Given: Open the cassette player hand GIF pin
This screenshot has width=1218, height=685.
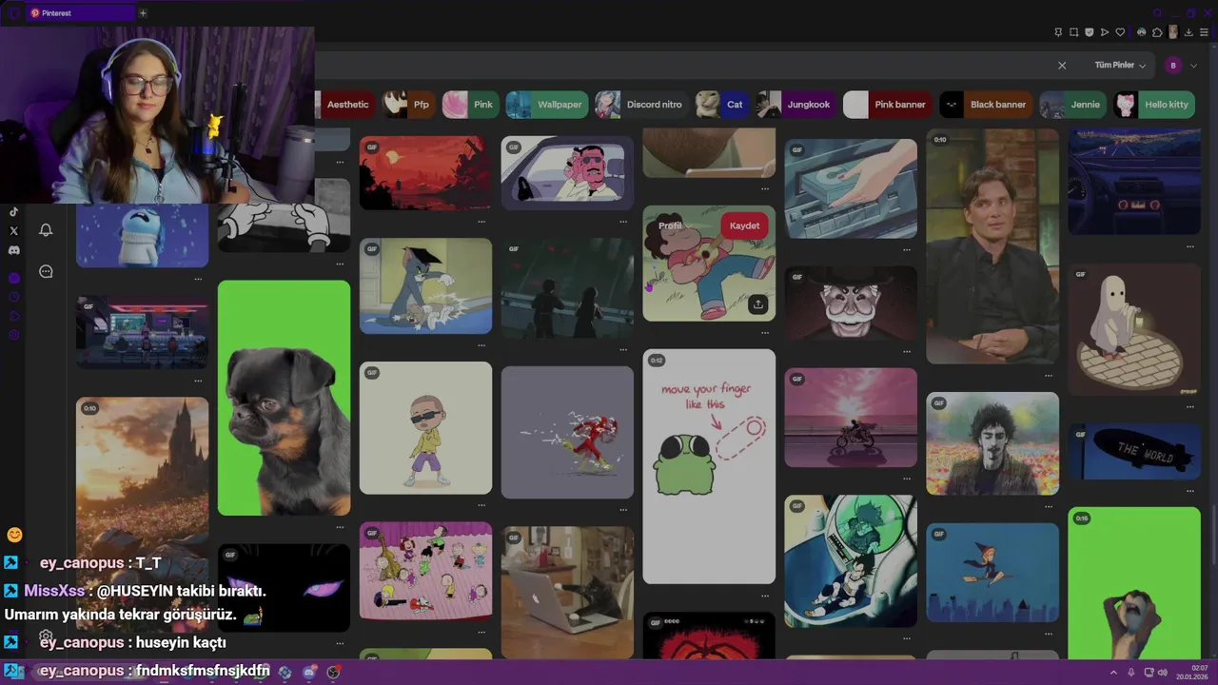Looking at the screenshot, I should tap(851, 188).
